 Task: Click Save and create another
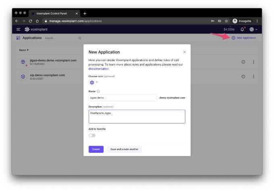coord(124,149)
